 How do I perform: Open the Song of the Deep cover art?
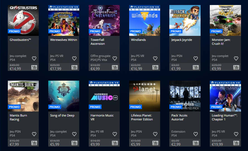[x=64, y=96]
